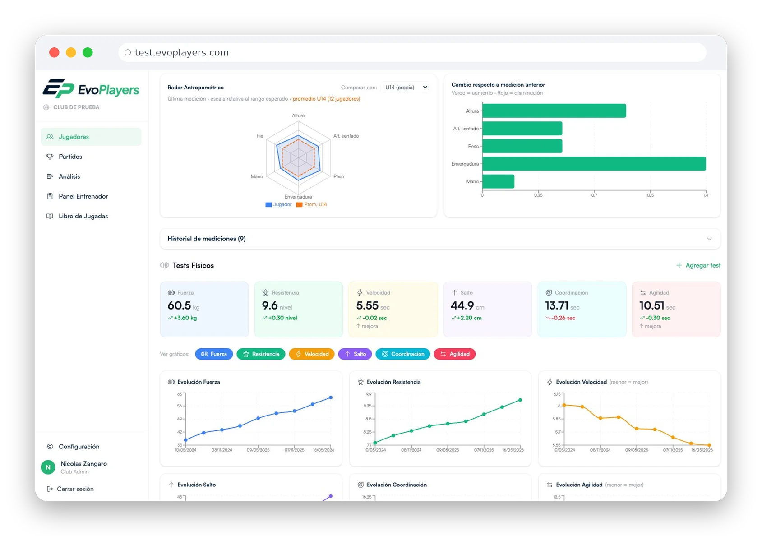Toggle the Fuerza chart pill

pyautogui.click(x=214, y=354)
